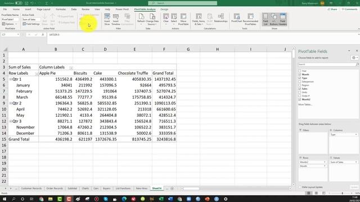Viewport: 360px width, 202px height.
Task: Click the Relationships icon
Action: tap(220, 19)
